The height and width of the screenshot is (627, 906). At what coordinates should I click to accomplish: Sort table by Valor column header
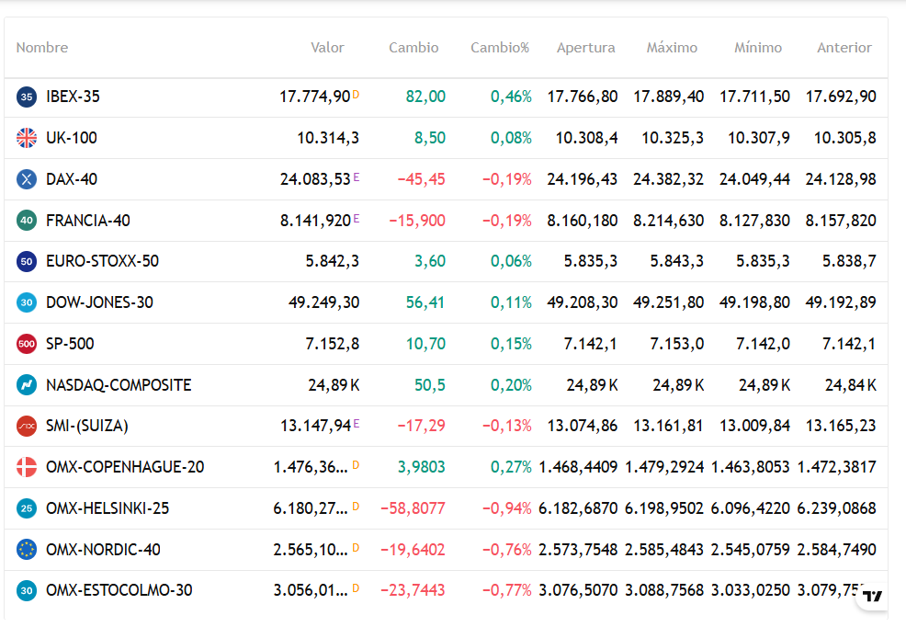click(327, 48)
